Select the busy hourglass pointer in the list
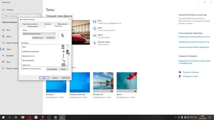Viewport: 214px width, 120px height. tap(63, 47)
